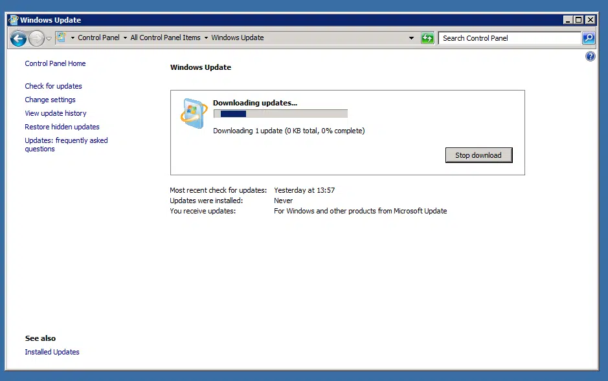Screen dimensions: 608x381
Task: Click the "You receive updates:" label
Action: click(203, 211)
